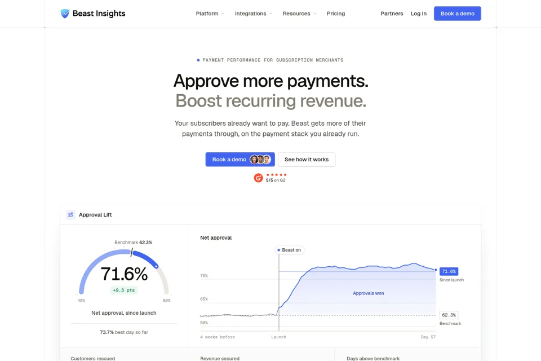Click the Beast on chart marker

pos(290,250)
